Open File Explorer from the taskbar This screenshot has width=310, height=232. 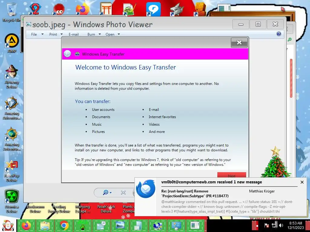click(45, 225)
